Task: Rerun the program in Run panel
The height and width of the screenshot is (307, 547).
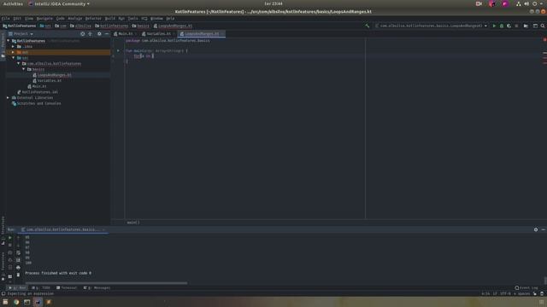Action: pyautogui.click(x=9, y=237)
